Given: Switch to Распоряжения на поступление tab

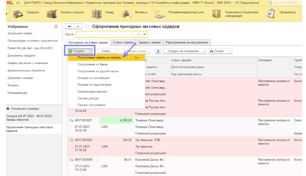Looking at the screenshot, I should (186, 43).
